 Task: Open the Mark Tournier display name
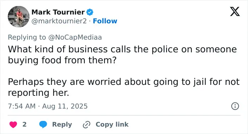tap(58, 12)
